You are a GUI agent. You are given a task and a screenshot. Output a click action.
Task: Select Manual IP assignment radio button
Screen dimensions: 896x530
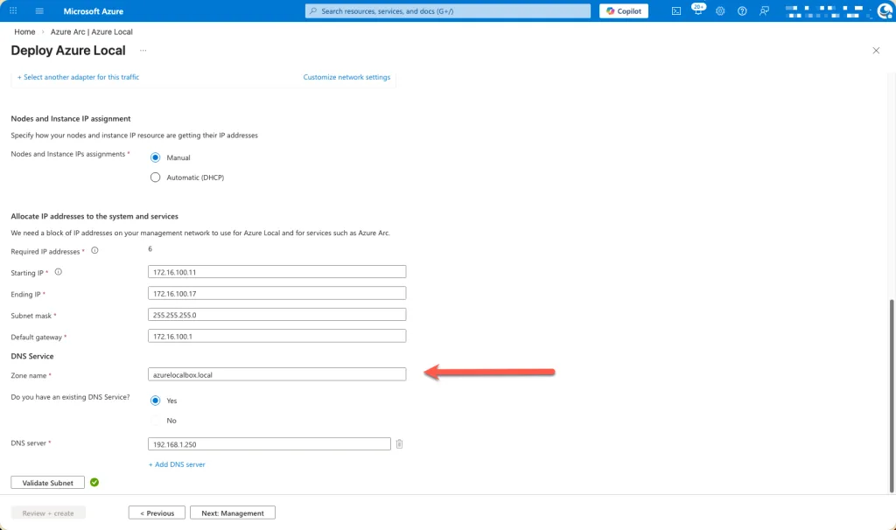coord(156,157)
